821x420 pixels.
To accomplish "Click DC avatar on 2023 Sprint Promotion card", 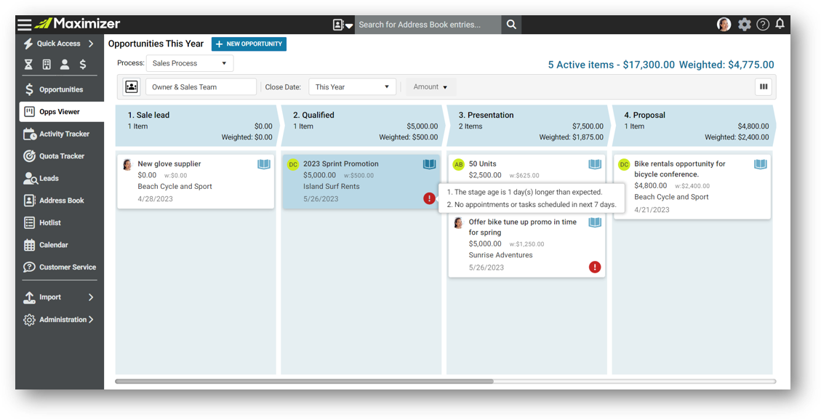I will click(293, 164).
